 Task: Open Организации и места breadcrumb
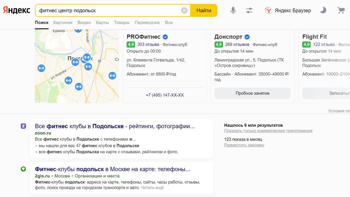tap(97, 176)
